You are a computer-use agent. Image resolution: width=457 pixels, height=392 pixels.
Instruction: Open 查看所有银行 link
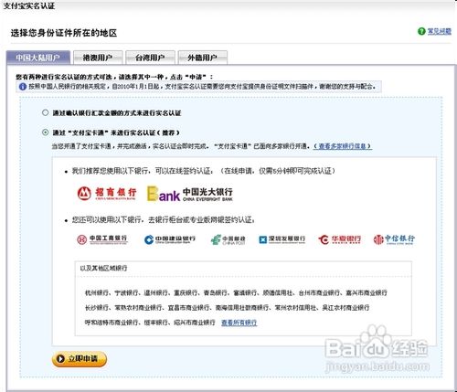(239, 323)
